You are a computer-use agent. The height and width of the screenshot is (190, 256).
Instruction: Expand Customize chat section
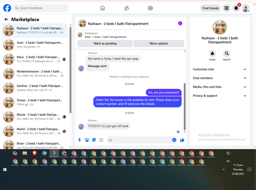click(220, 69)
